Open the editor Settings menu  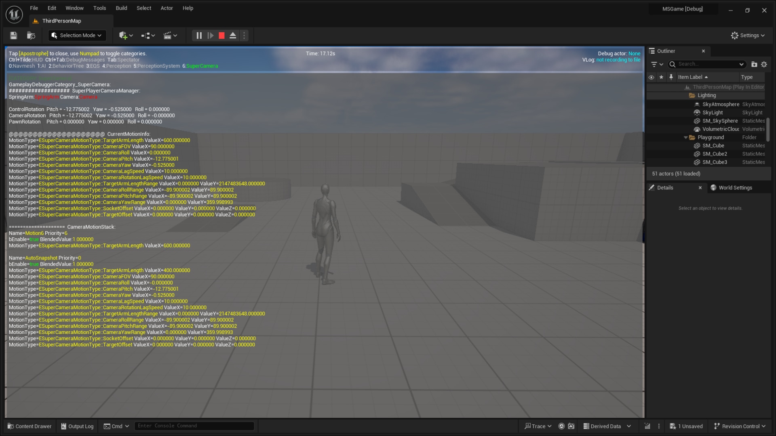pyautogui.click(x=747, y=36)
